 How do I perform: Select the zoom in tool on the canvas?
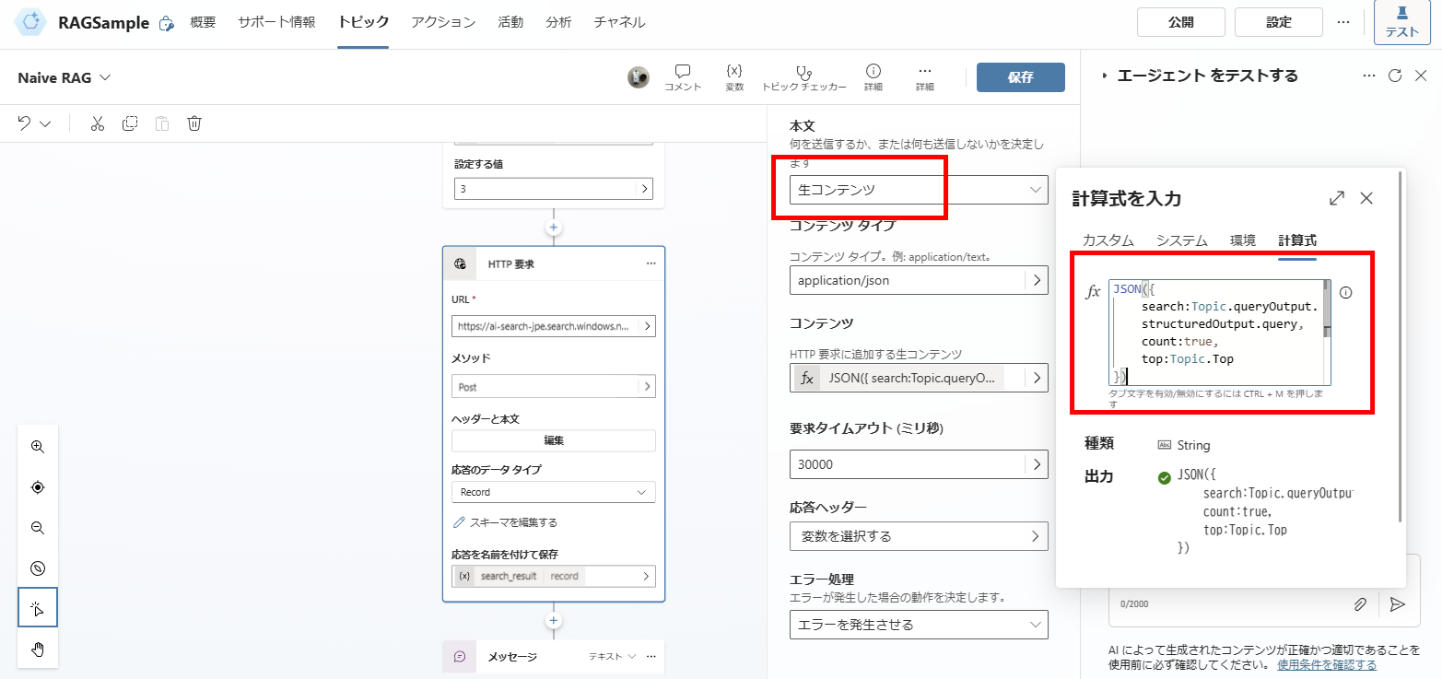pos(37,446)
